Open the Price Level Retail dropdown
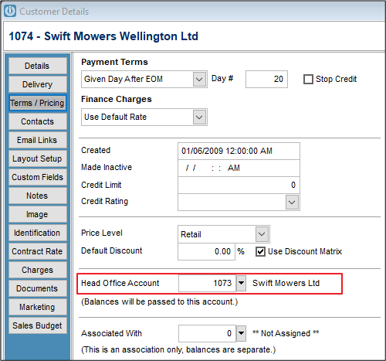 point(262,234)
